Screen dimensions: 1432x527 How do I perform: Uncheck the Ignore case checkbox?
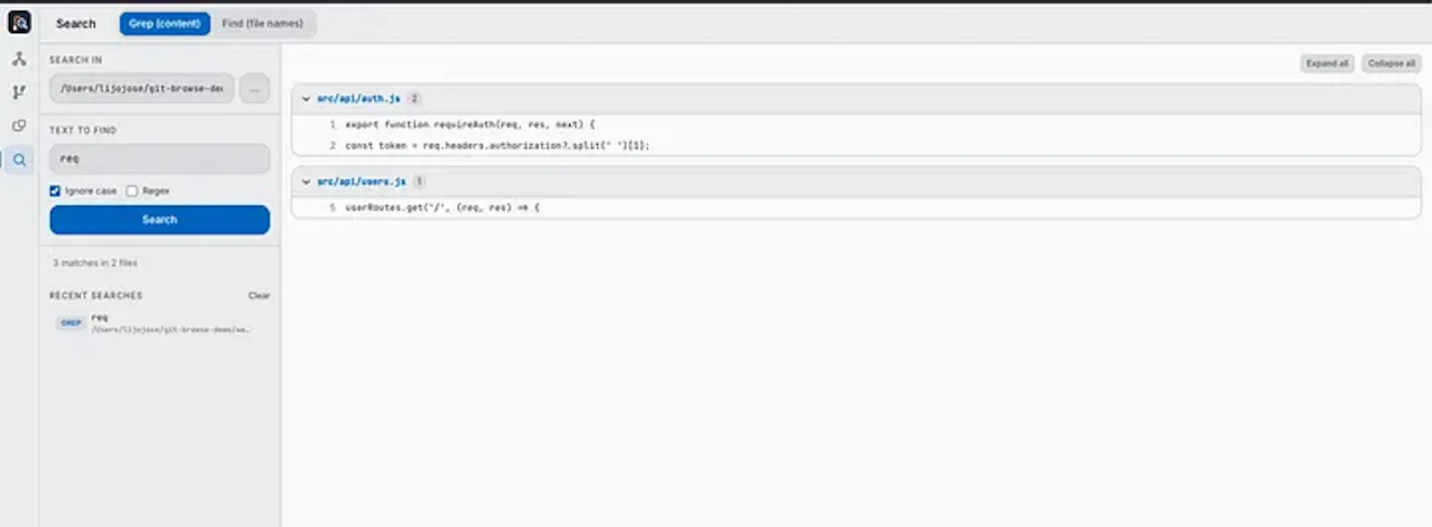[x=55, y=191]
